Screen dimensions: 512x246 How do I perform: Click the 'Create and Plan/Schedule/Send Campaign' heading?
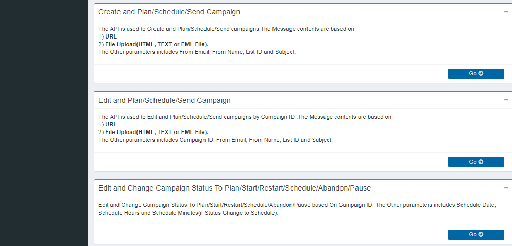(169, 12)
